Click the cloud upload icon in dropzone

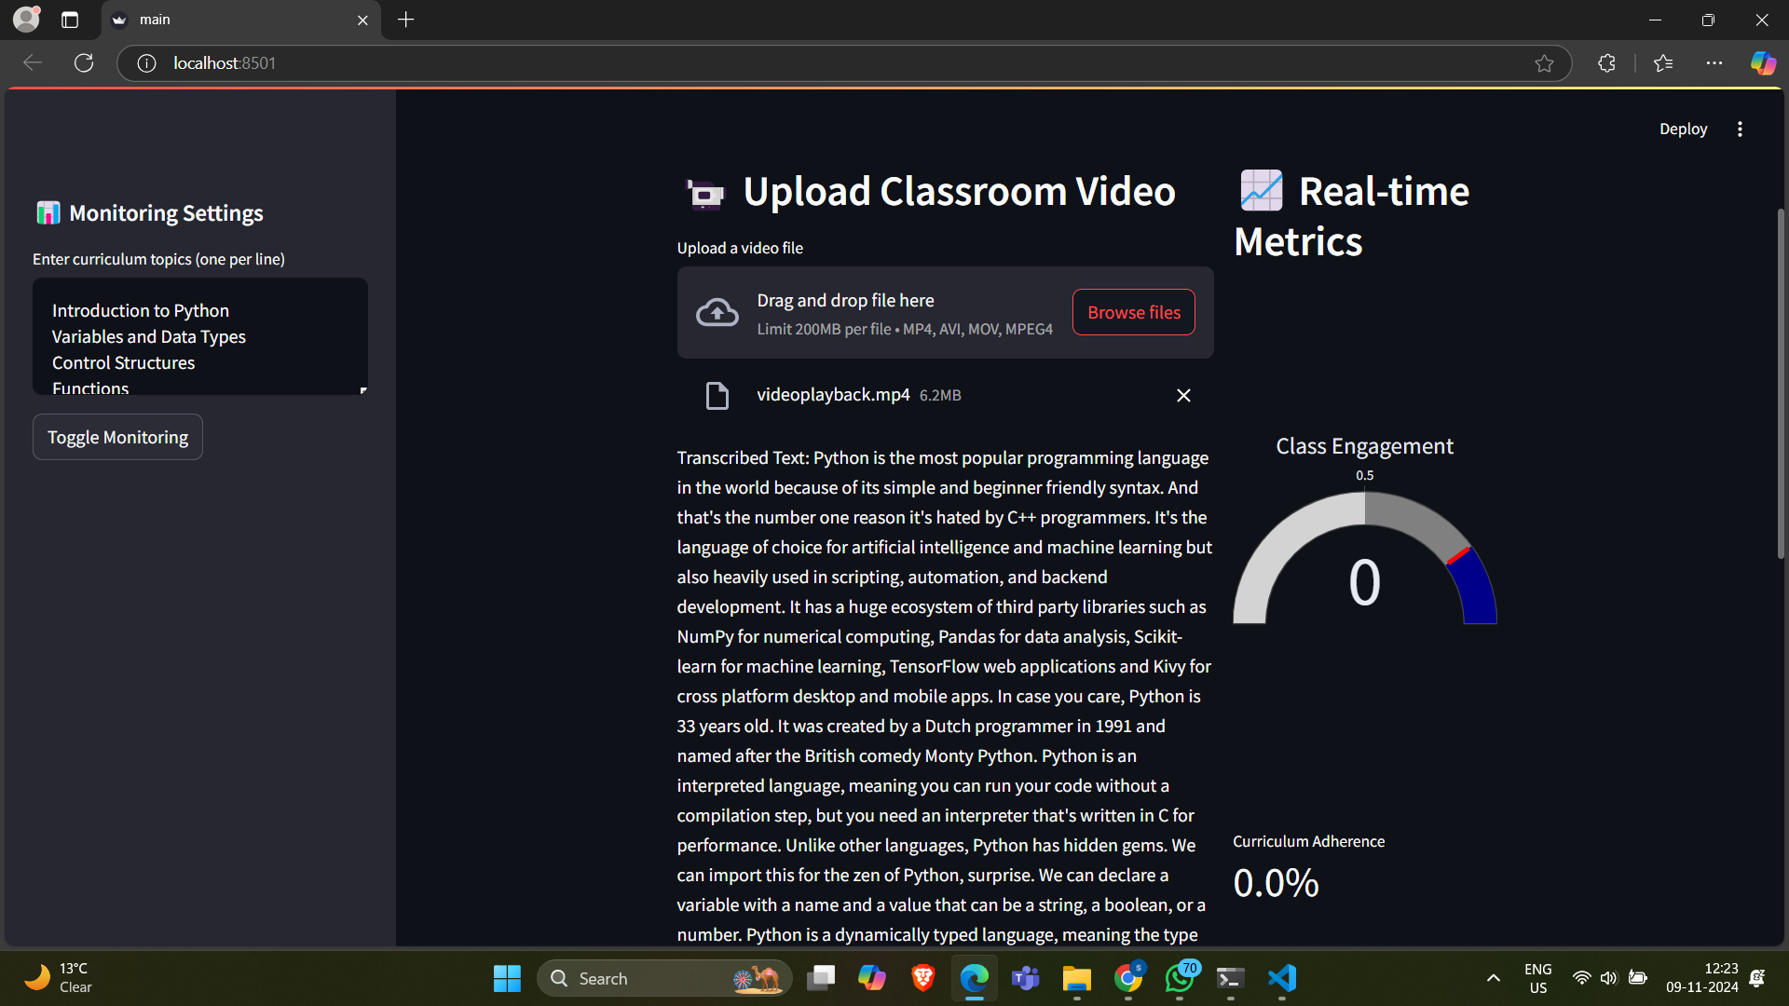click(717, 313)
